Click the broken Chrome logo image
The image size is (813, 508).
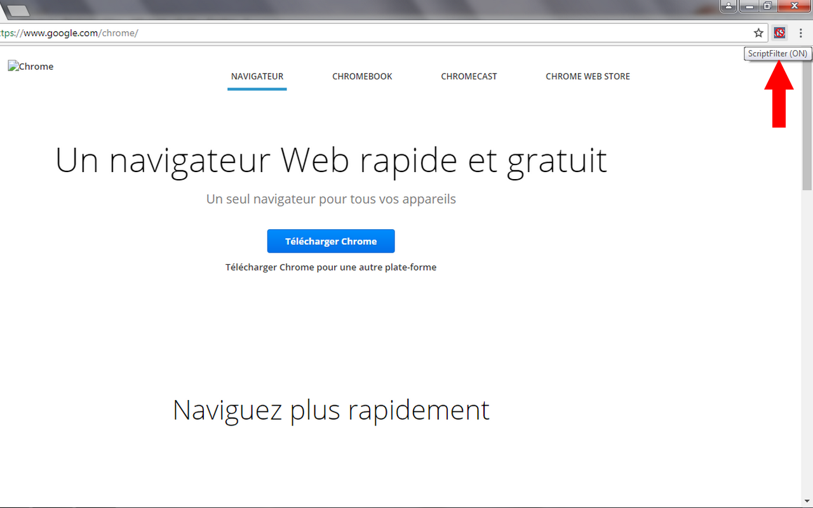click(x=31, y=66)
